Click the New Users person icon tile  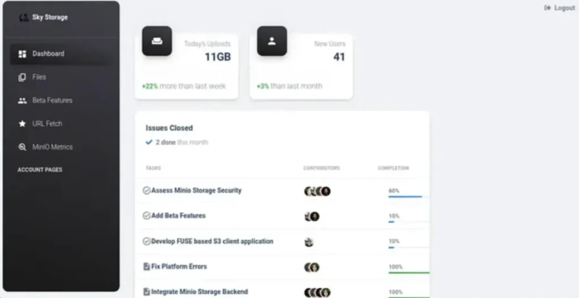(272, 41)
